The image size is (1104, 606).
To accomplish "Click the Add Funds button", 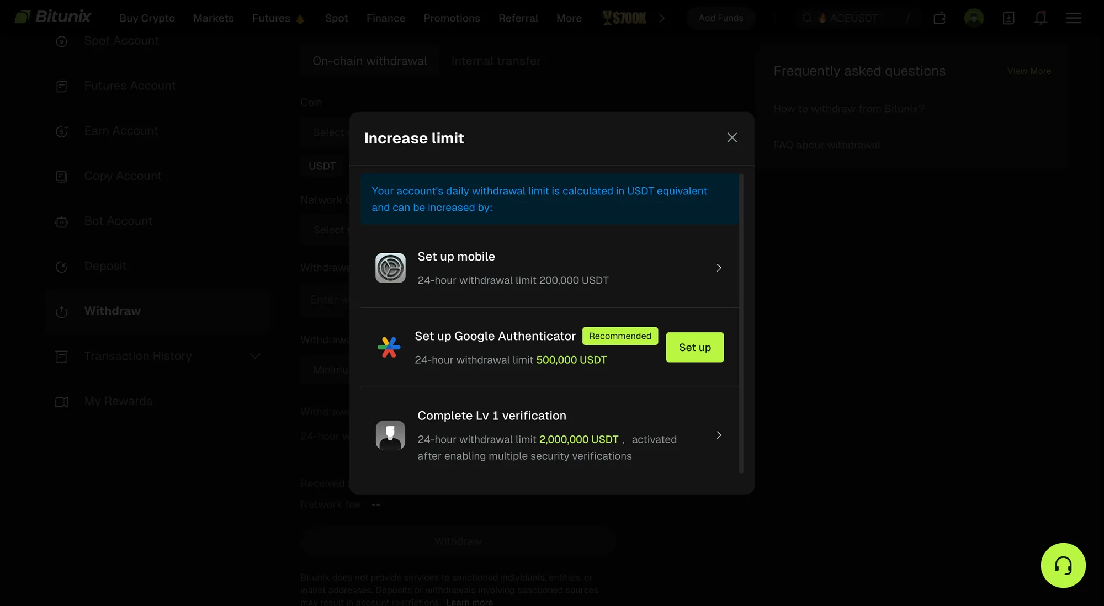I will pyautogui.click(x=721, y=18).
